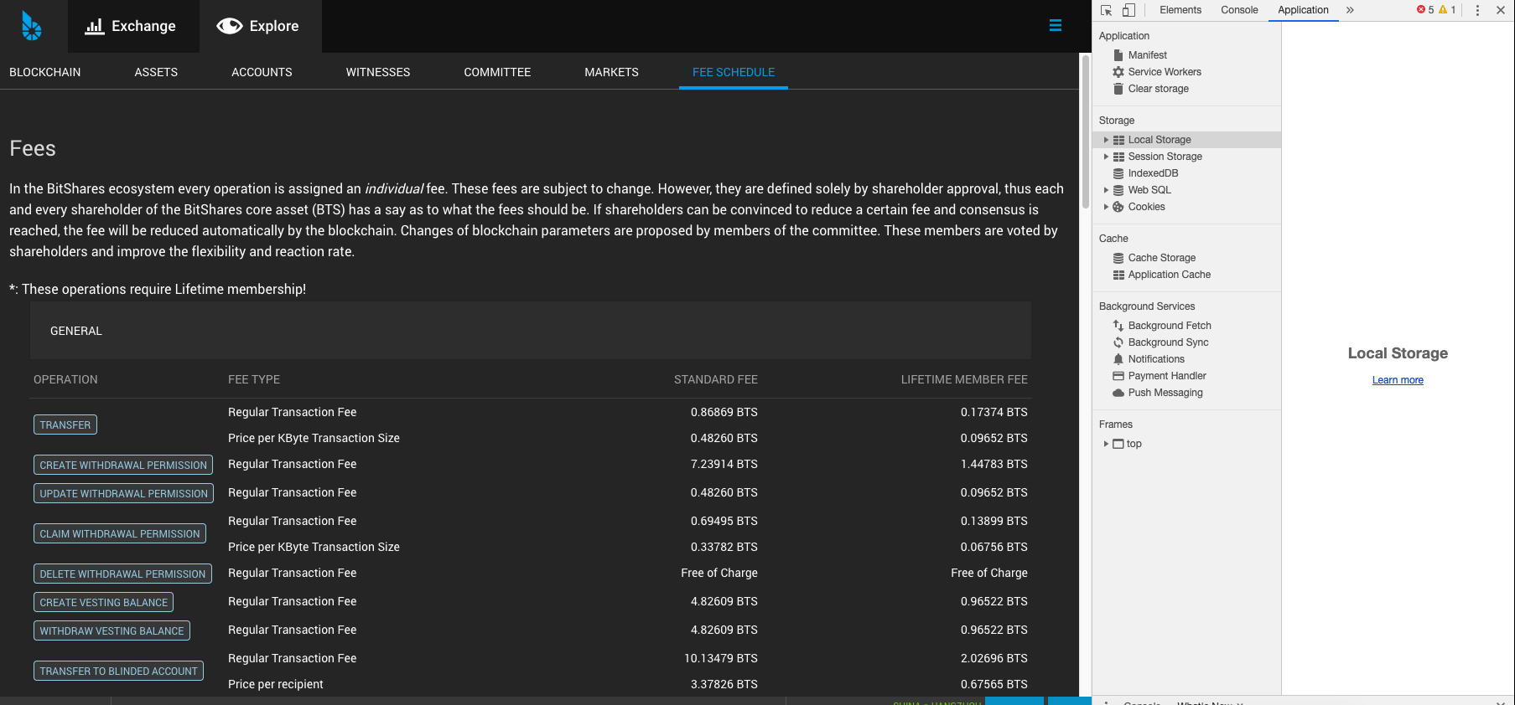Click the Learn more link
Screen dimensions: 1515x705
pos(1398,380)
